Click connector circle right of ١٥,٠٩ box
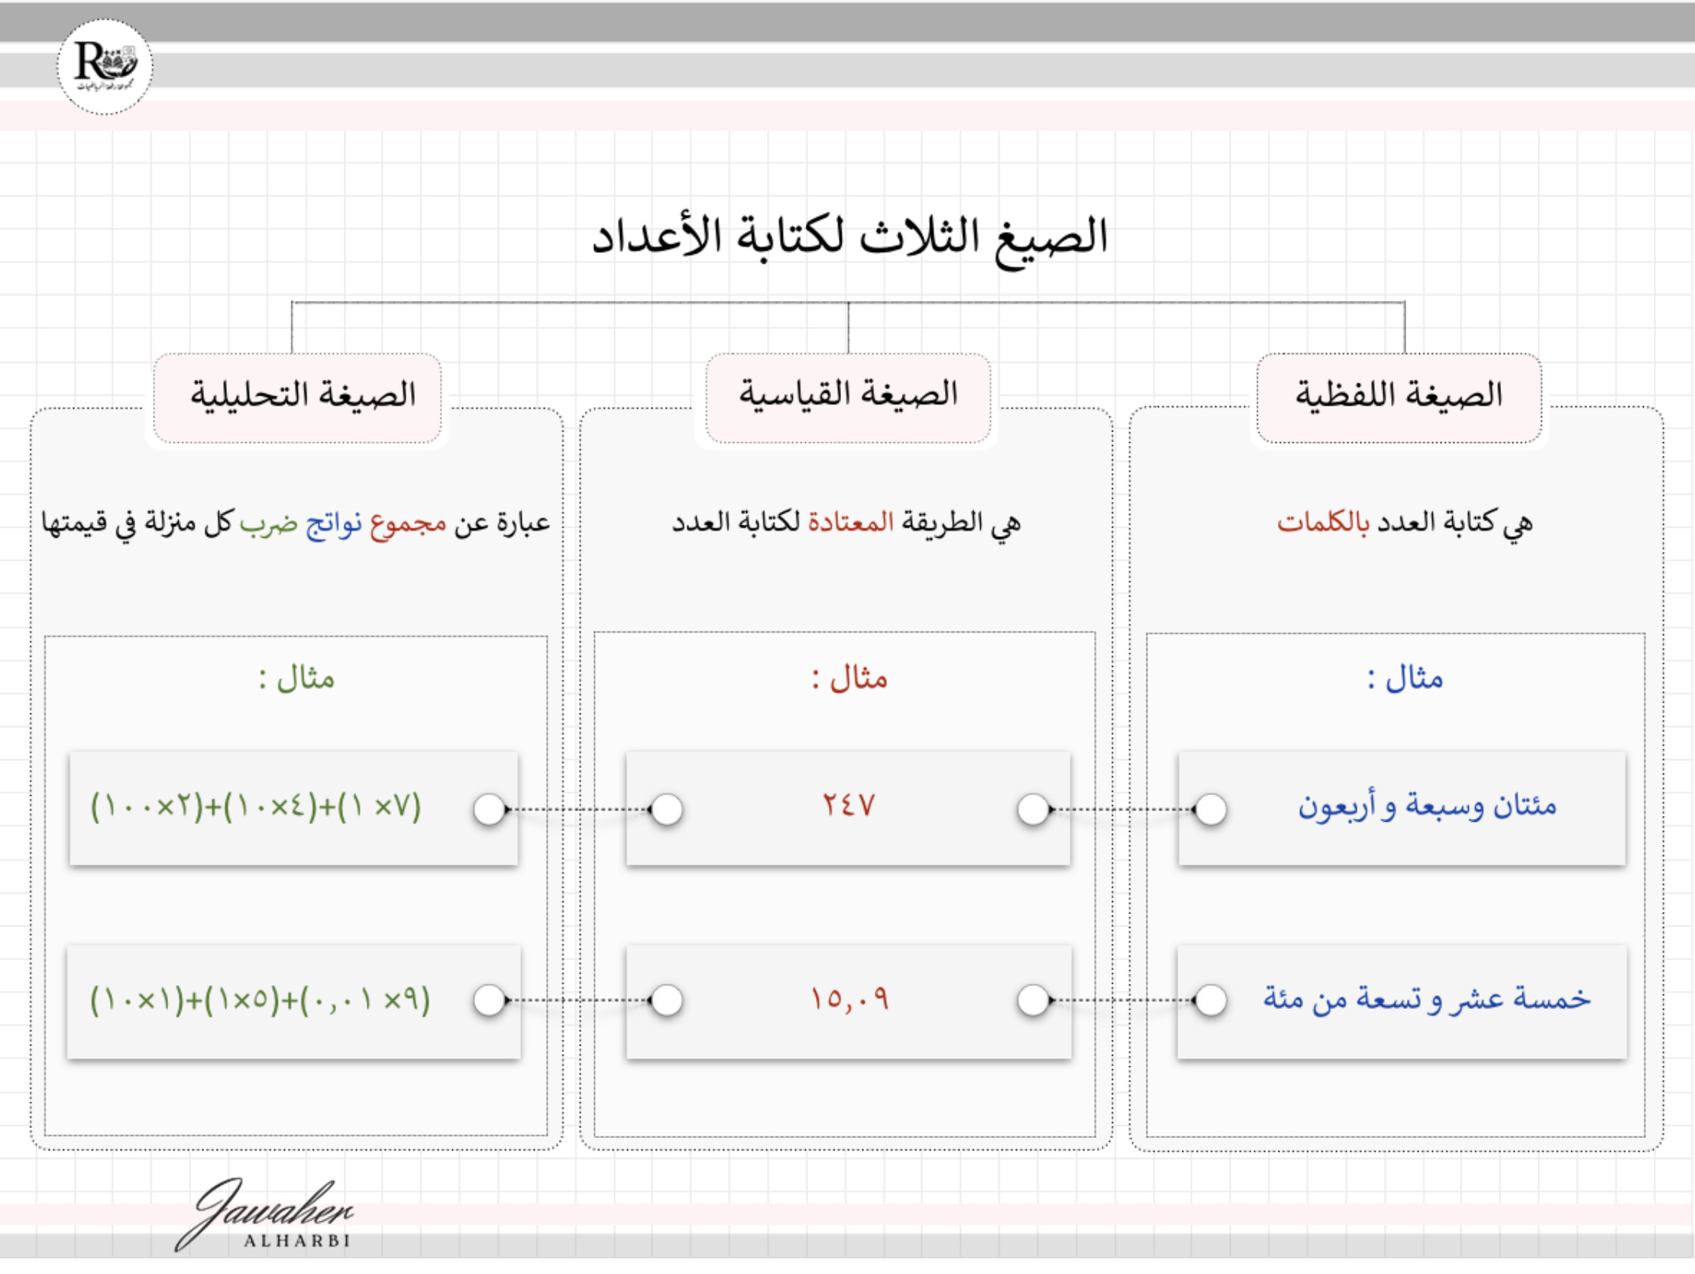1695x1274 pixels. coord(1033,1001)
